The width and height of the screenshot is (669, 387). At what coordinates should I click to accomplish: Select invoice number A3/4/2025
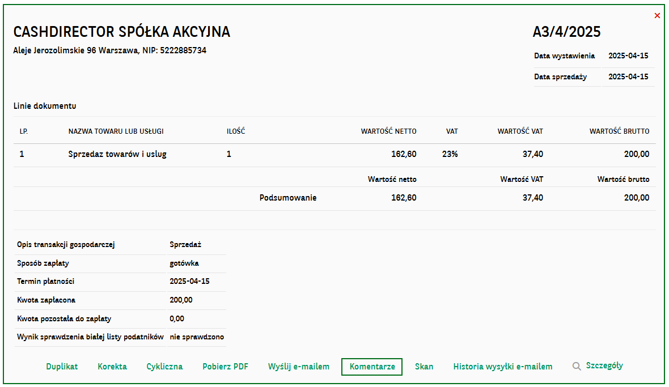pyautogui.click(x=566, y=32)
